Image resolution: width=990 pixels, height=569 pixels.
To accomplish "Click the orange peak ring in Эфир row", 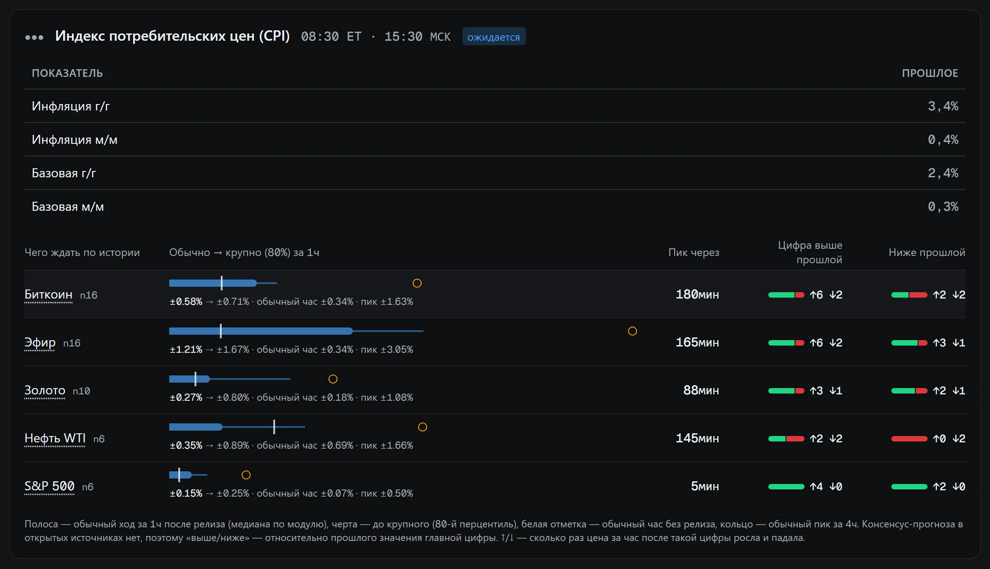I will coord(633,331).
